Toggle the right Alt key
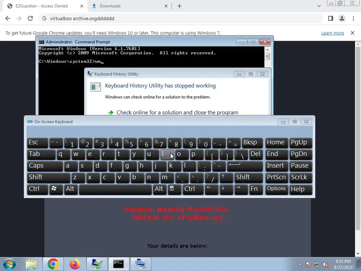361x271 pixels. point(159,189)
